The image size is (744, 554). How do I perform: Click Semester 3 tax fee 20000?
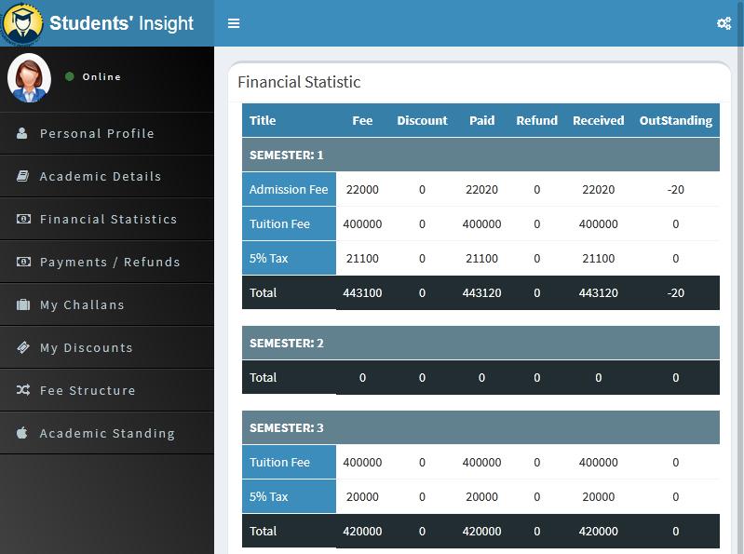click(362, 496)
